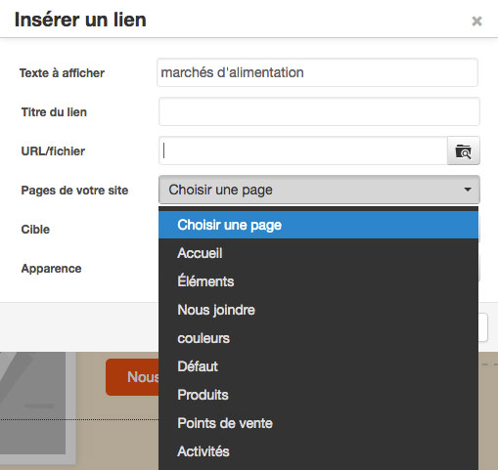Choose Défaut from the page options
The height and width of the screenshot is (470, 498).
pyautogui.click(x=318, y=366)
